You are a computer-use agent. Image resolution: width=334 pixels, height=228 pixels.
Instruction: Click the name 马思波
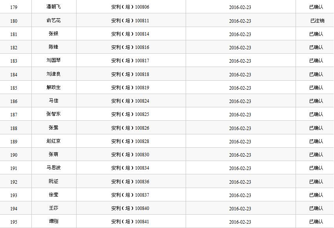coord(53,168)
